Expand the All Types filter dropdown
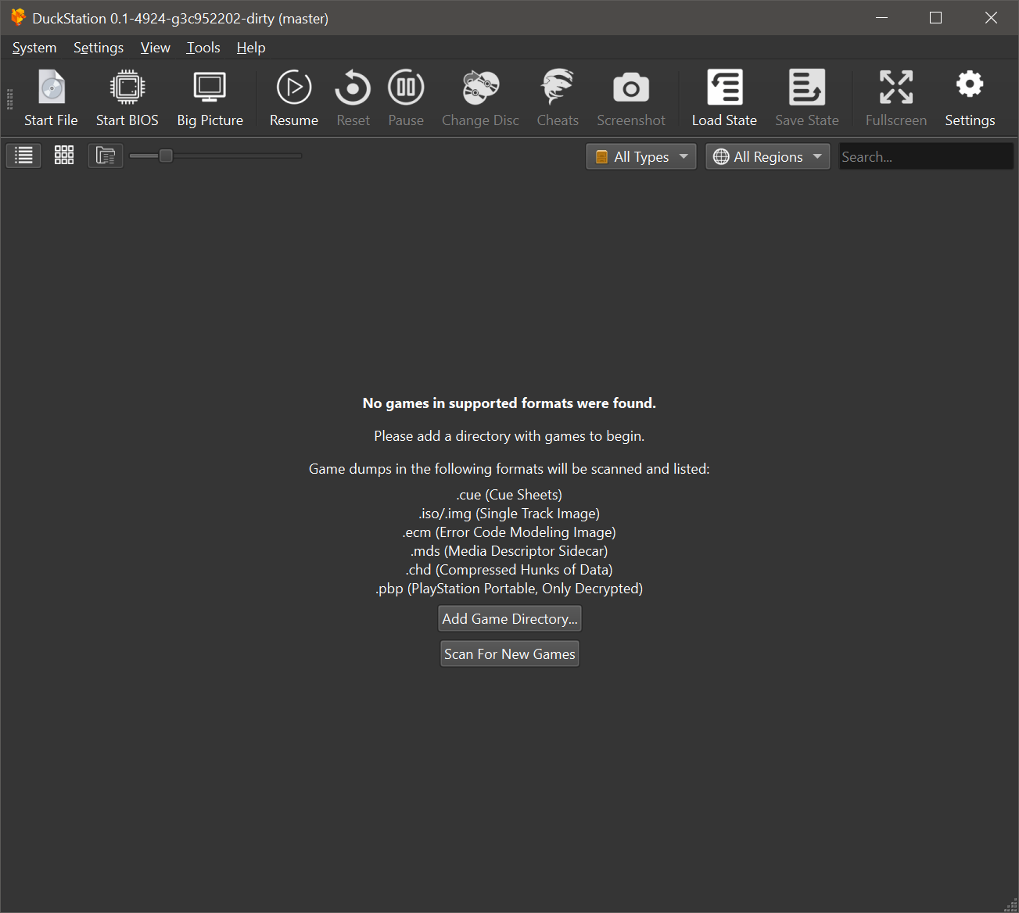This screenshot has height=913, width=1019. pyautogui.click(x=641, y=156)
